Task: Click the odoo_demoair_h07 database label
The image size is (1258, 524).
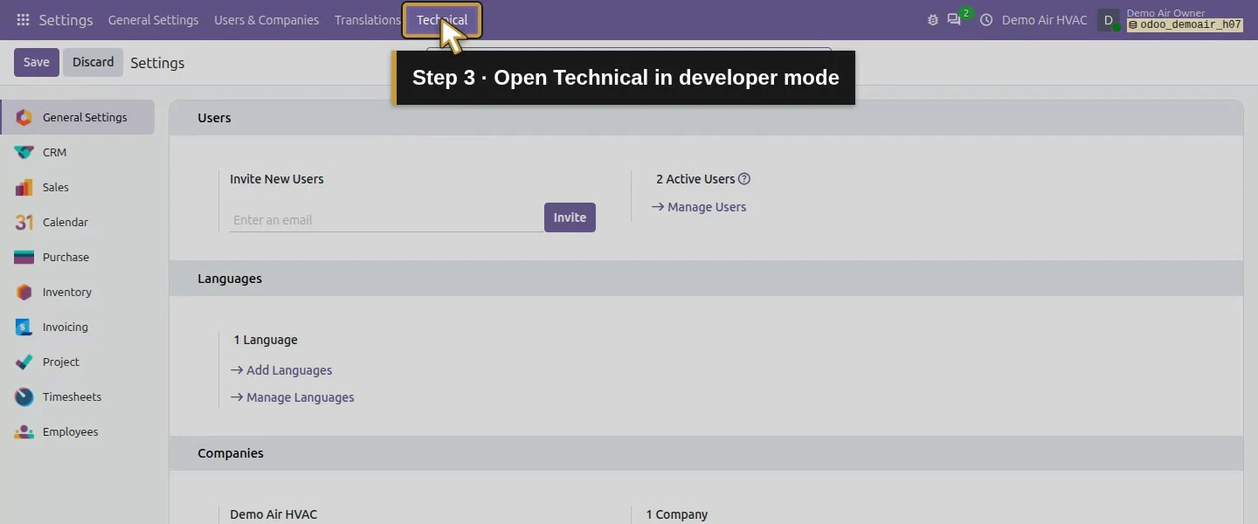Action: click(x=1185, y=25)
